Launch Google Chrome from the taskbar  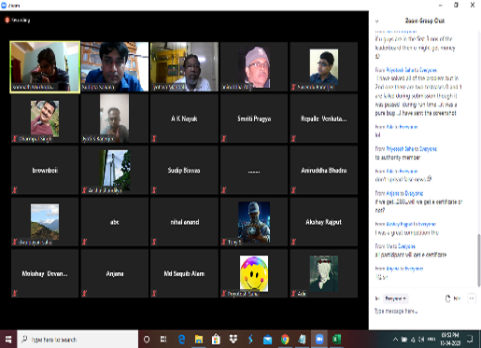[285, 340]
